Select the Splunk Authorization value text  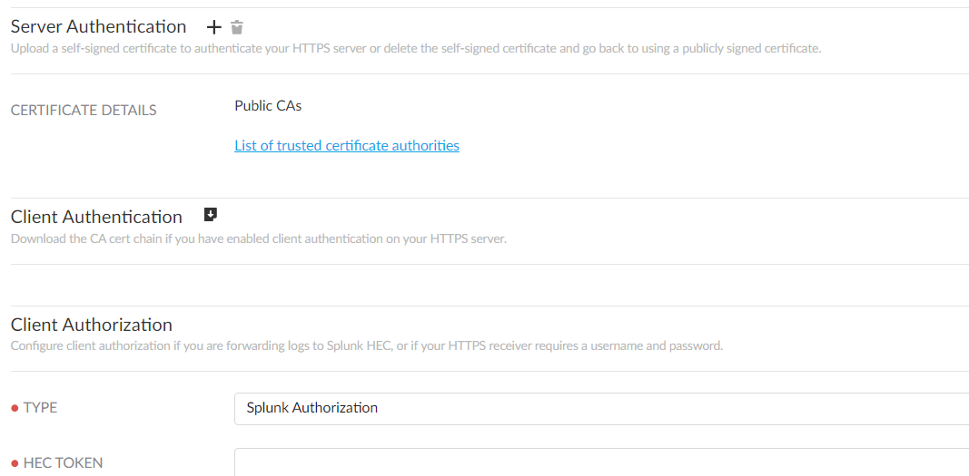coord(311,408)
